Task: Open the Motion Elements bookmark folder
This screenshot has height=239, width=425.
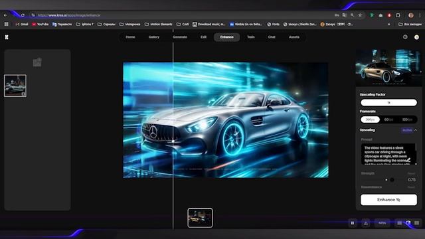Action: 158,24
